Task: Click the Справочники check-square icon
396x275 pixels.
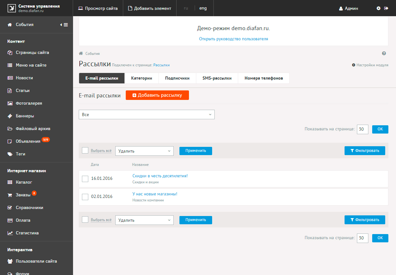Action: coord(10,208)
